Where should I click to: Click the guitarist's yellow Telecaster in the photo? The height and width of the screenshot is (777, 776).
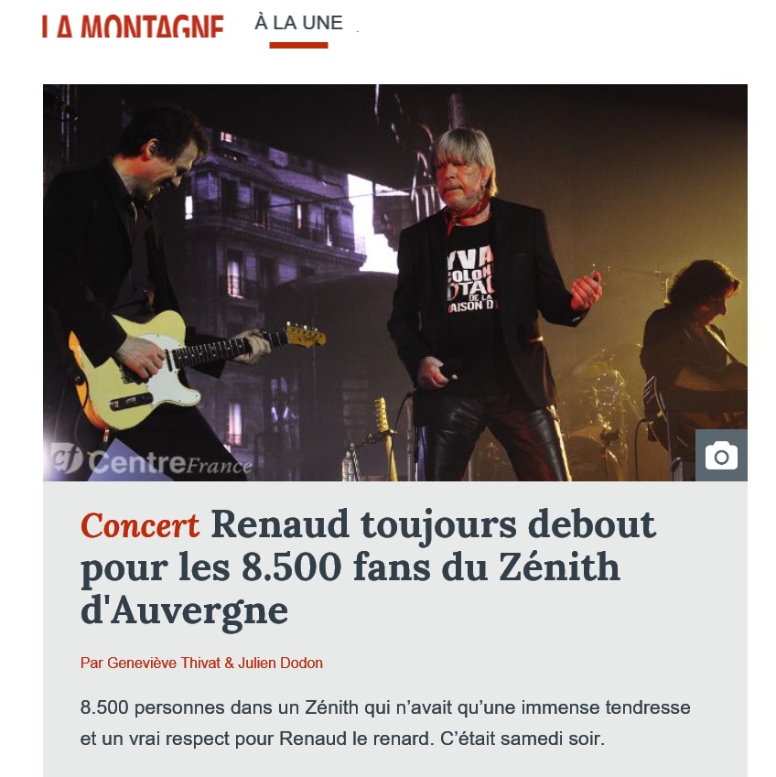[193, 367]
